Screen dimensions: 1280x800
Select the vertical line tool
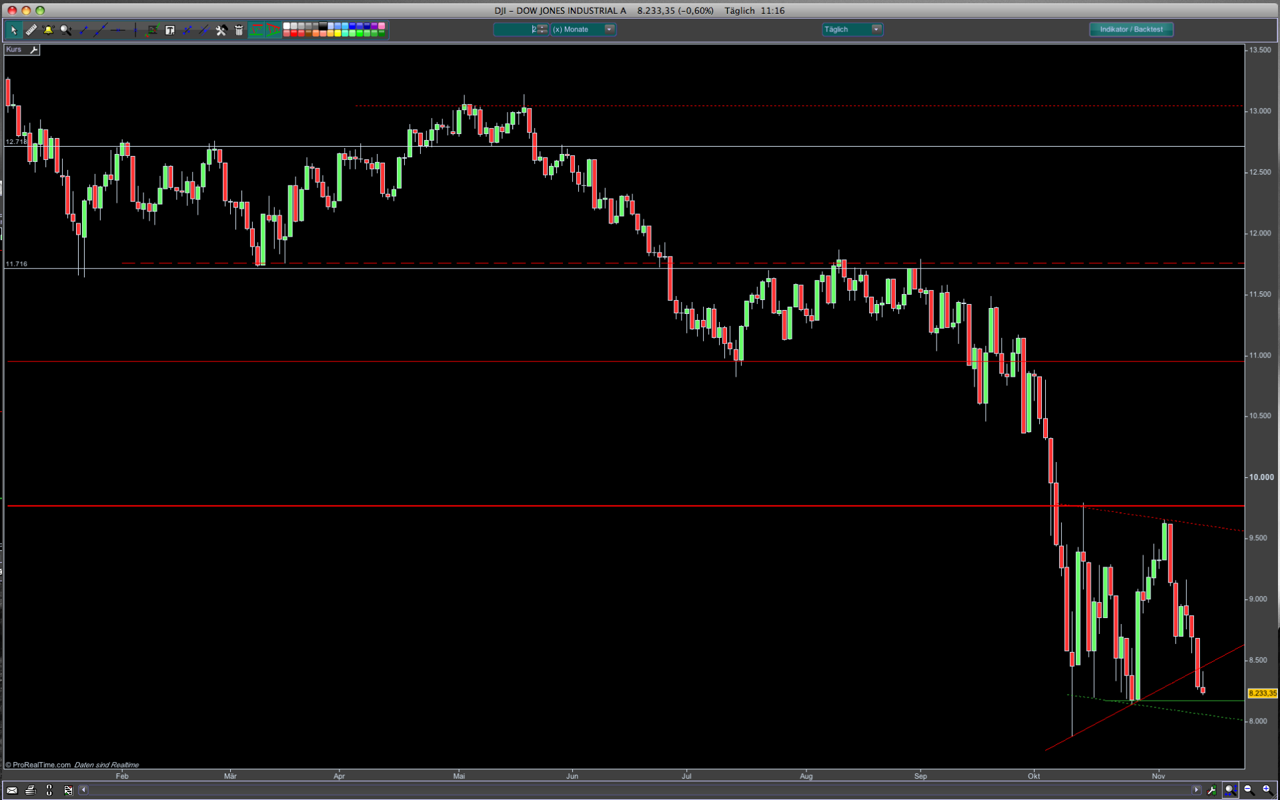(135, 30)
